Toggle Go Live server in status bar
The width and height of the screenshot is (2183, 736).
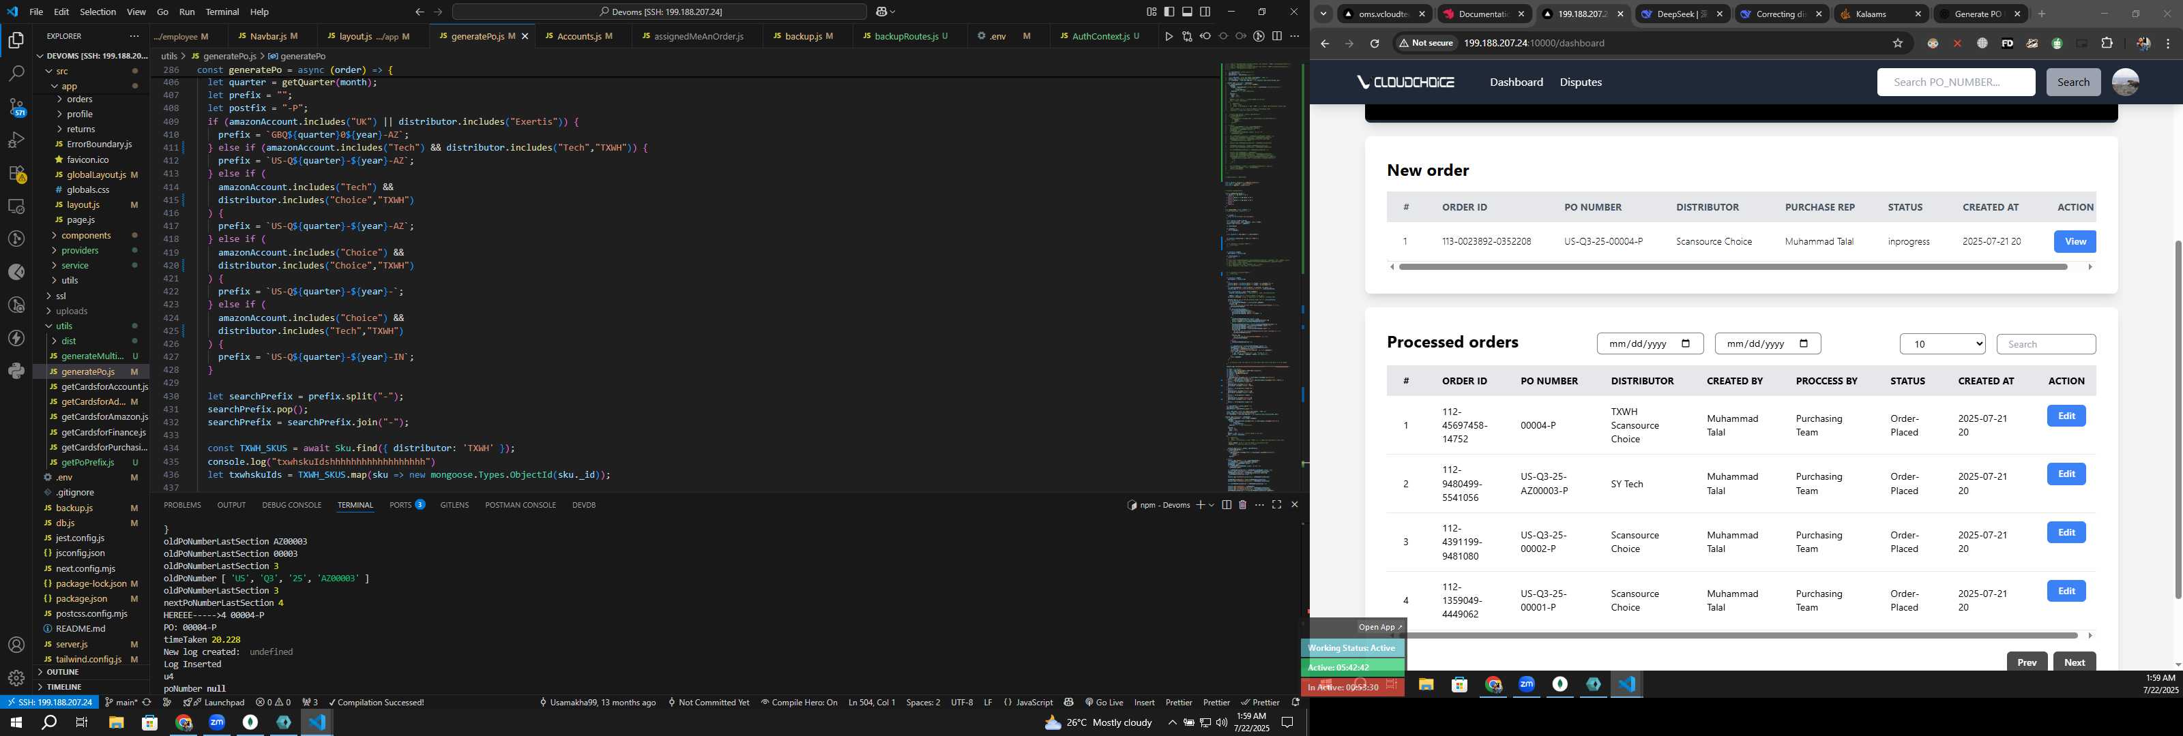1103,702
